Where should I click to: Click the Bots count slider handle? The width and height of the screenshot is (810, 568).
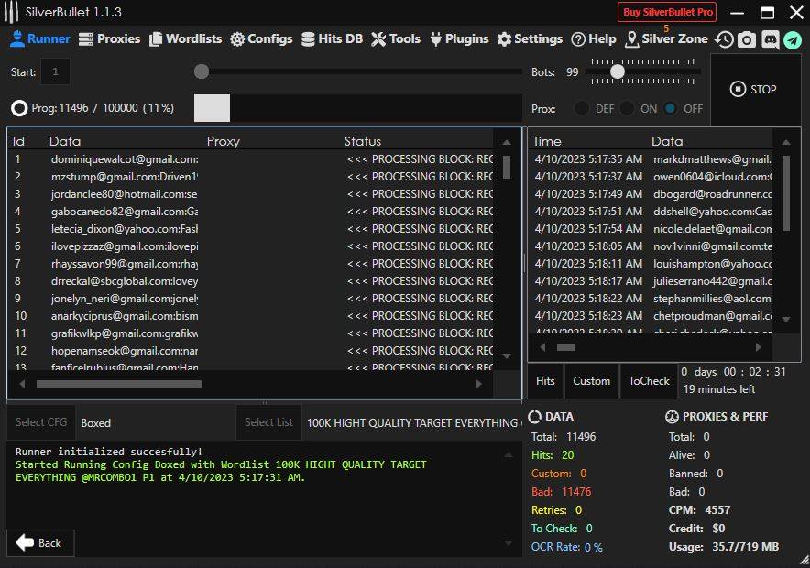pos(618,71)
